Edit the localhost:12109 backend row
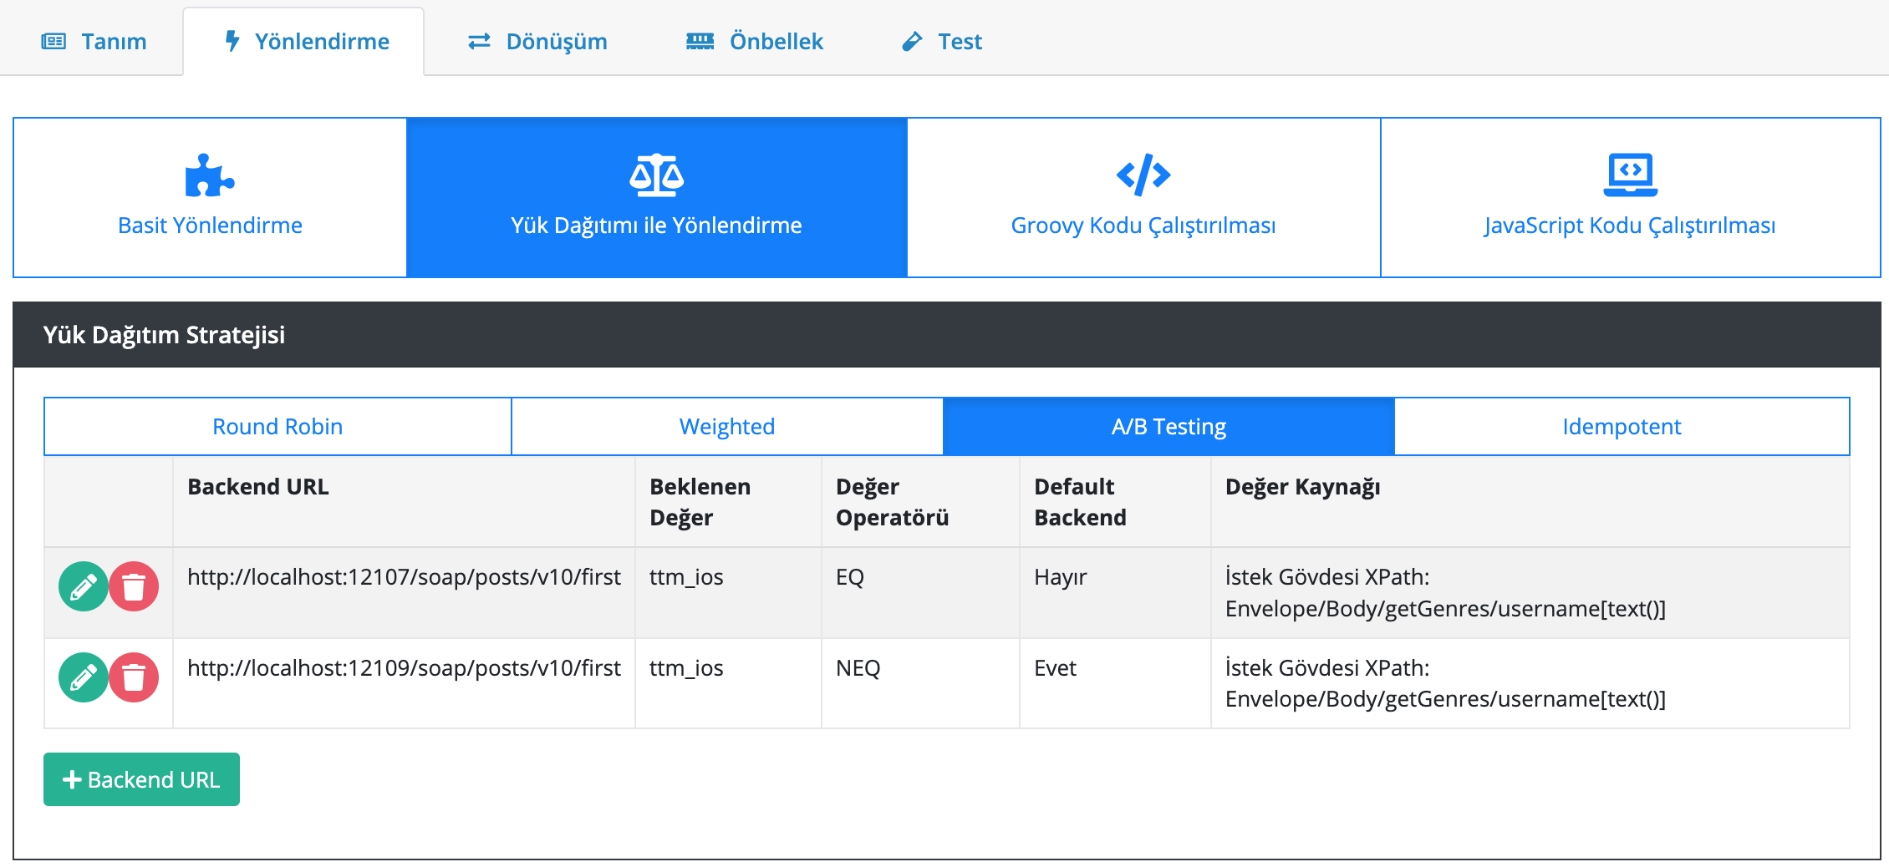The image size is (1889, 867). (x=84, y=677)
